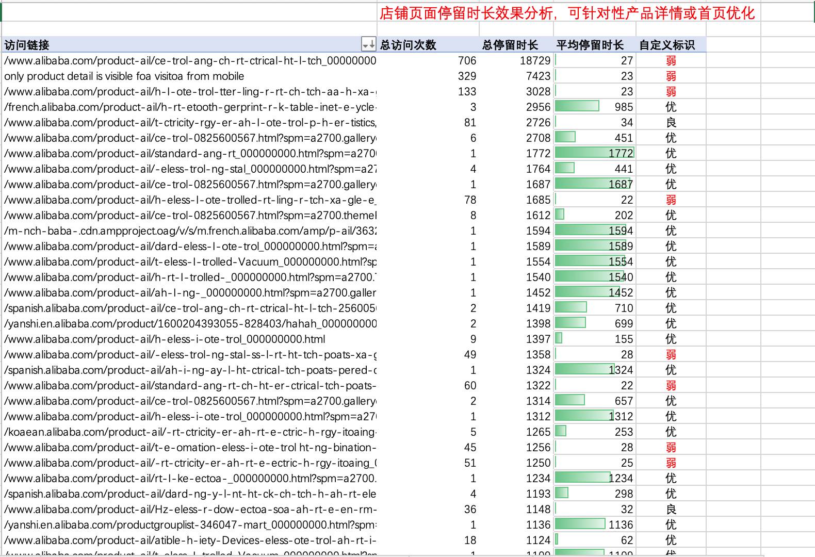Click the data bar cell showing 441
The height and width of the screenshot is (557, 815).
pyautogui.click(x=595, y=169)
